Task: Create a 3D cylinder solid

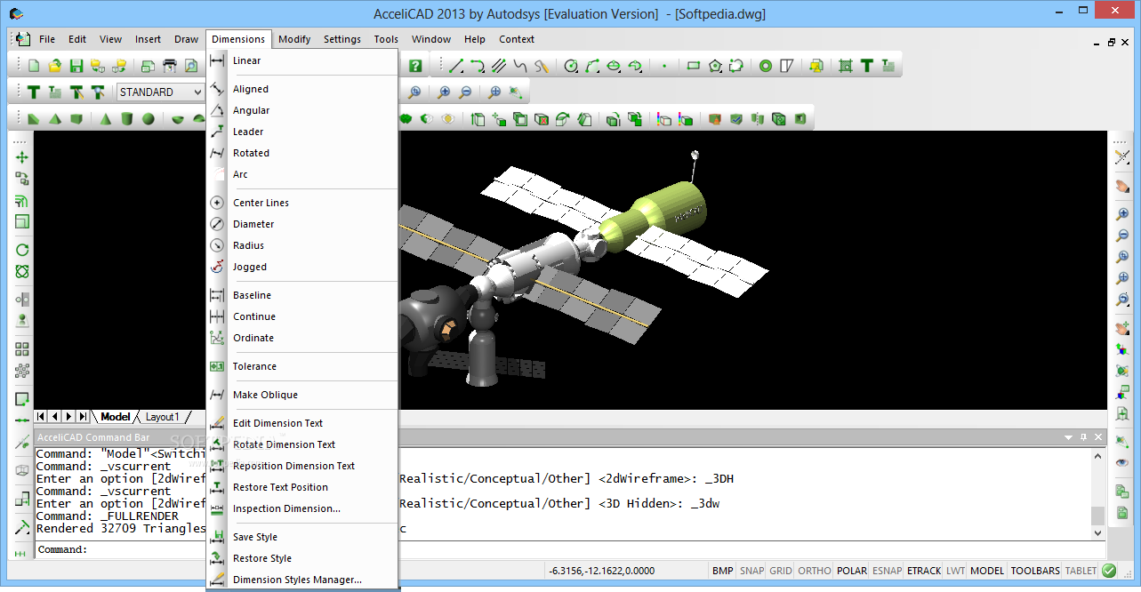Action: tap(127, 118)
